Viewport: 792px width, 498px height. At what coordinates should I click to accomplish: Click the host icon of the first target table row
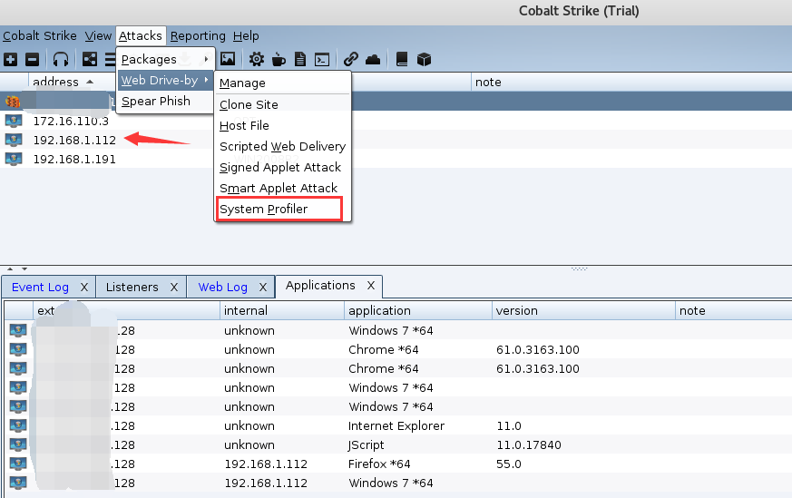pyautogui.click(x=13, y=102)
